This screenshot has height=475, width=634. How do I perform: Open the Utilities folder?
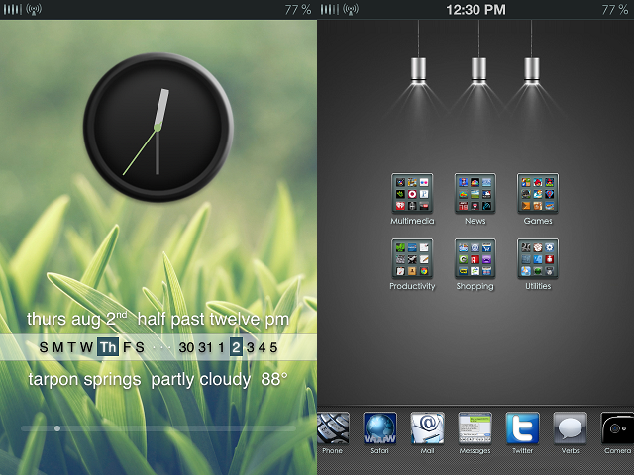(x=538, y=258)
